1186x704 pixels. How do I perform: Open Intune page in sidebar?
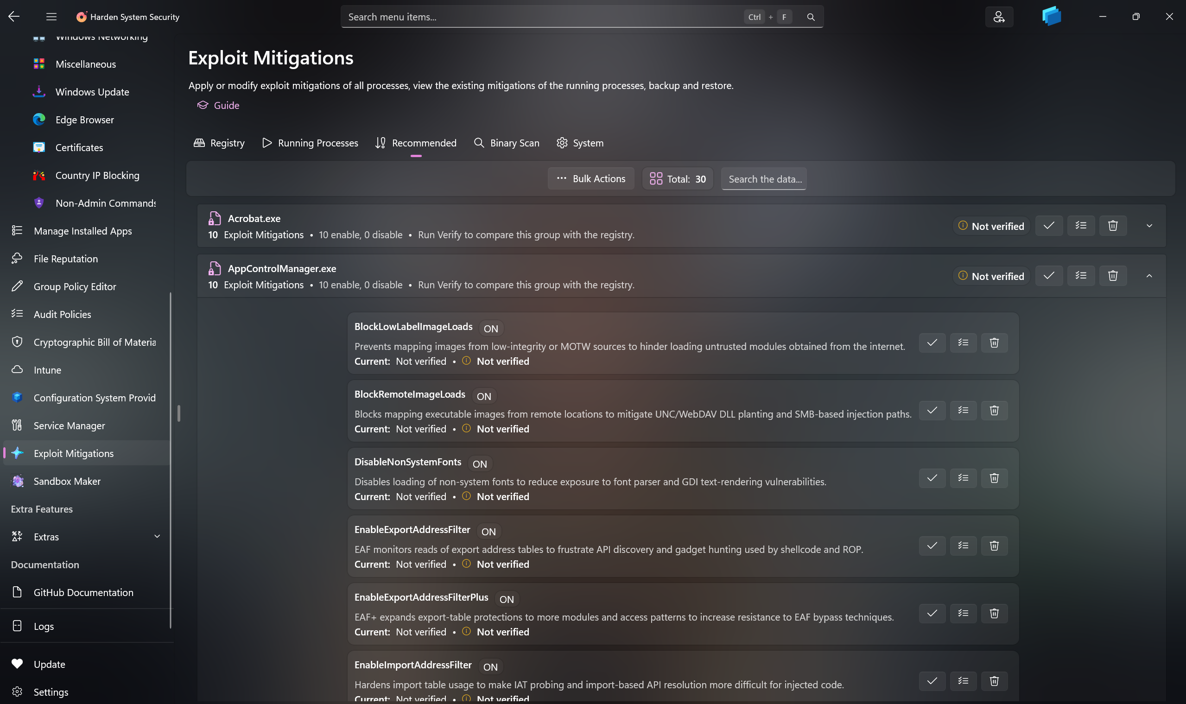(86, 370)
